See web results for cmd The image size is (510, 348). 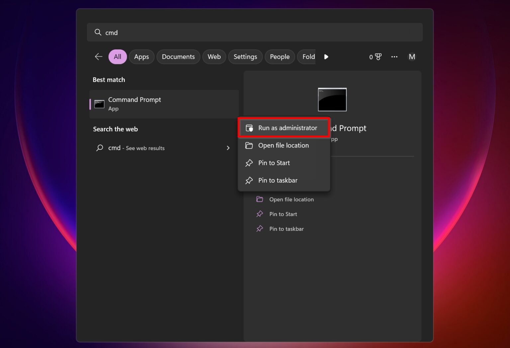click(x=137, y=148)
